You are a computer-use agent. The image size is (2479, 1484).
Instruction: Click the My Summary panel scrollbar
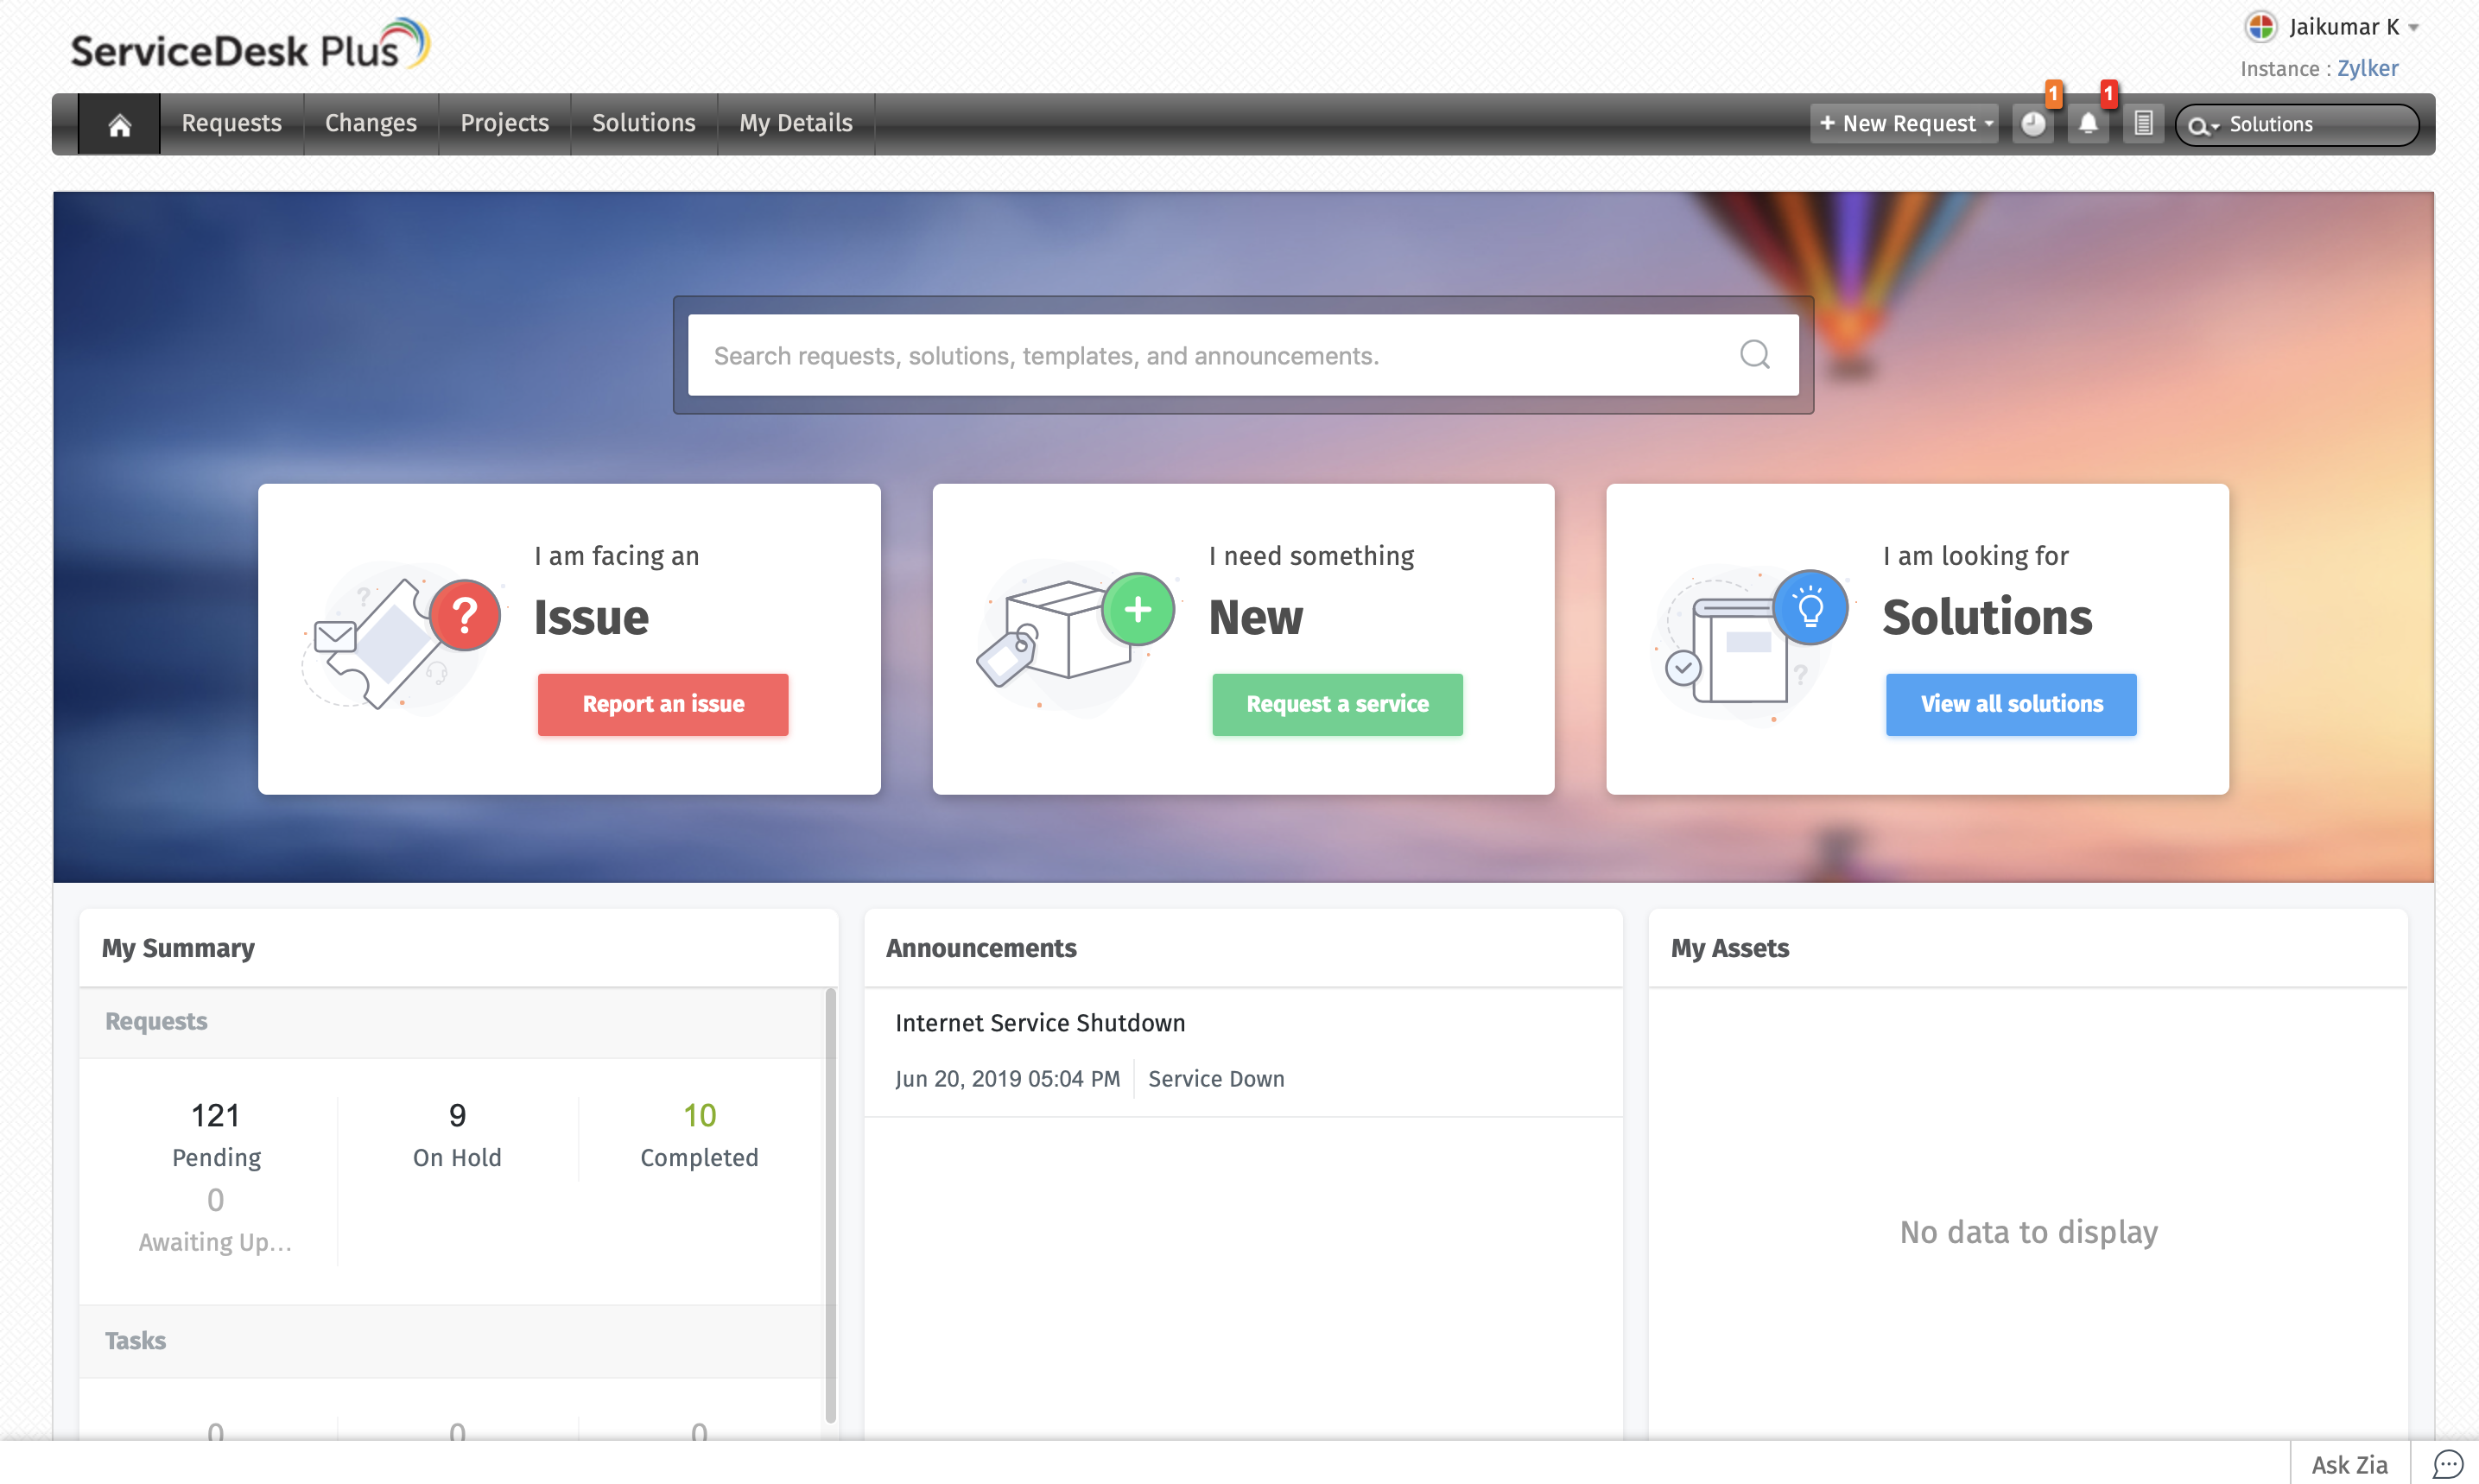coord(830,1205)
